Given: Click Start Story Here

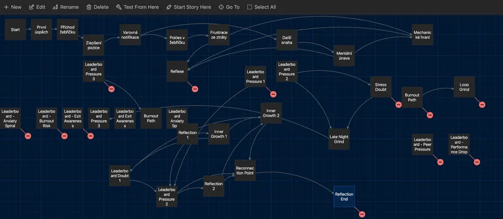Looking at the screenshot, I should [188, 7].
